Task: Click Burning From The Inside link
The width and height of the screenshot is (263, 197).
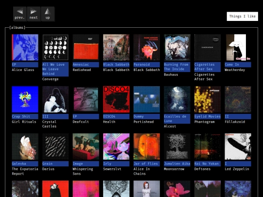Action: [177, 67]
